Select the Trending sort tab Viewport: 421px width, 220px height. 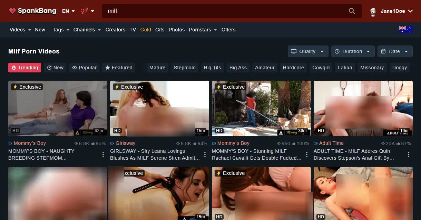25,68
